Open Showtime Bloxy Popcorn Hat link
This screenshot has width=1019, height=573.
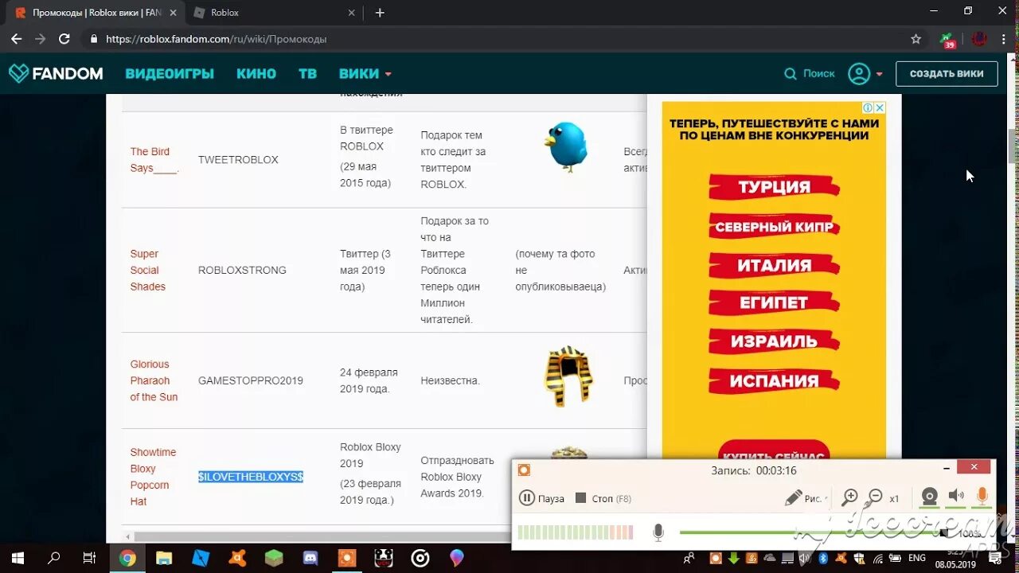(x=153, y=477)
